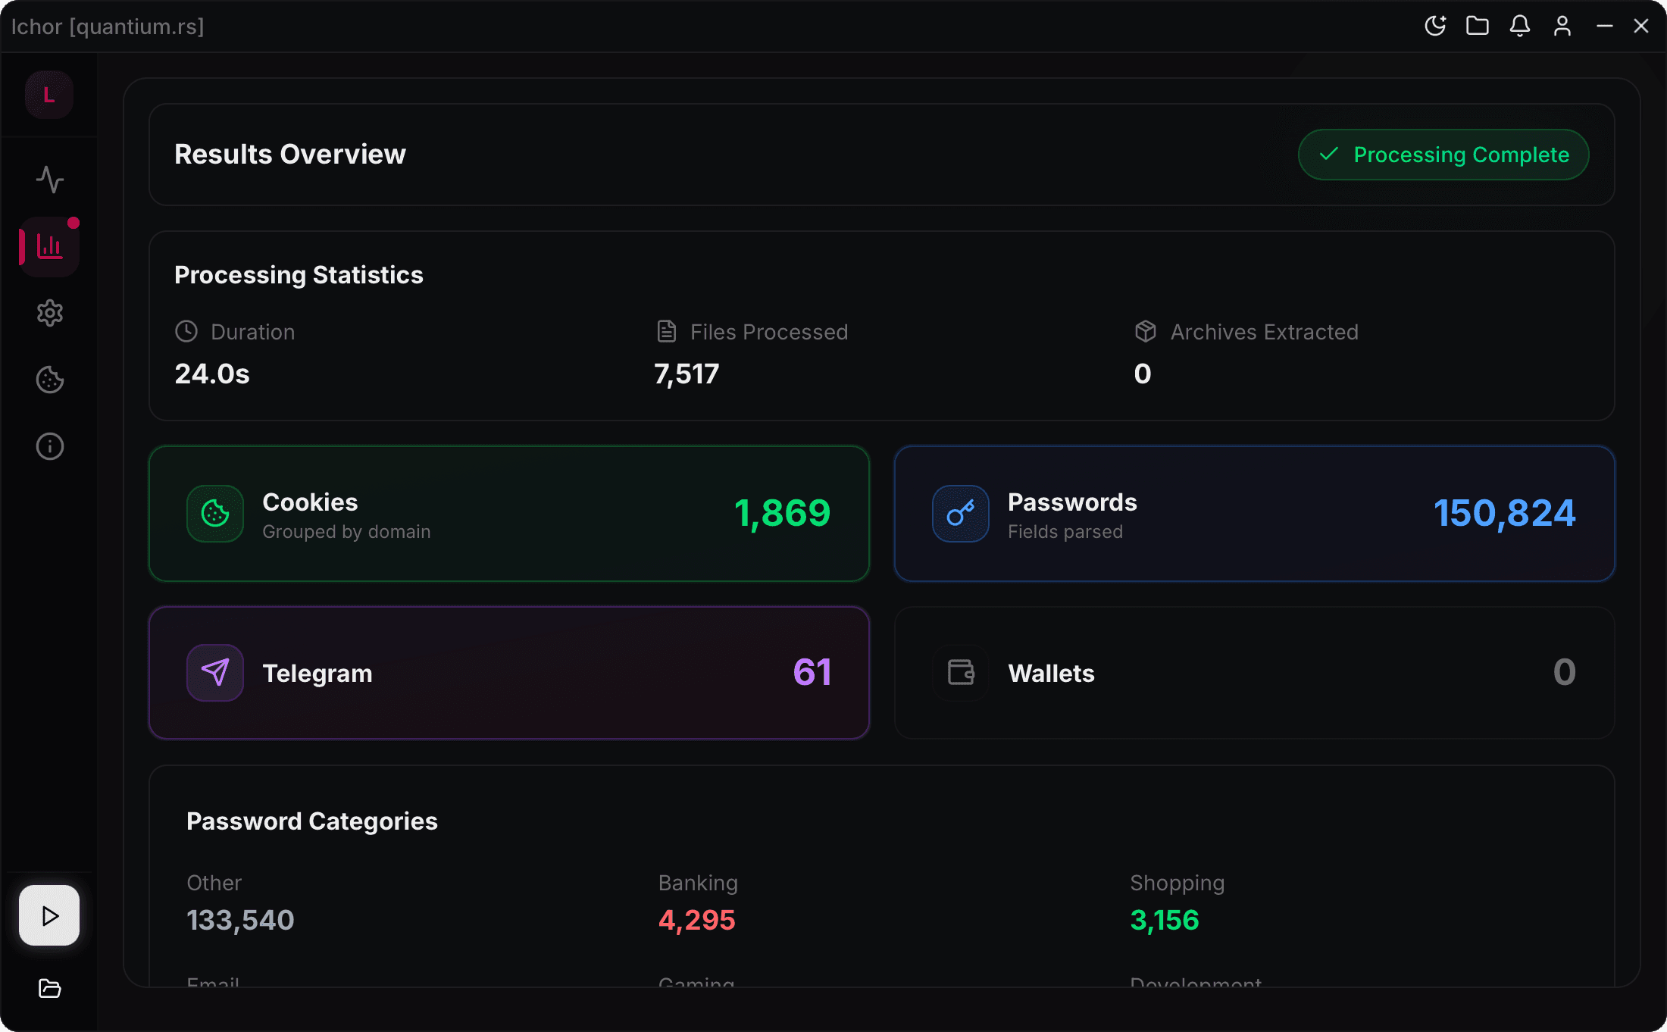Click the Banking category value 4,295
Screen dimensions: 1667x1032
pos(696,920)
